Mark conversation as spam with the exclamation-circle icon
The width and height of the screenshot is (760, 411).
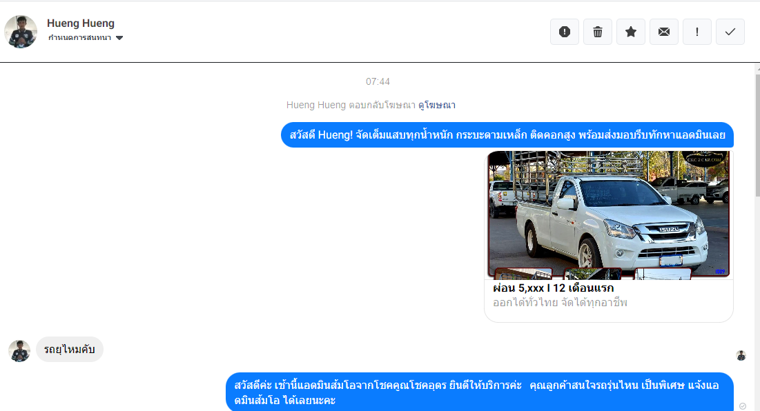(565, 32)
